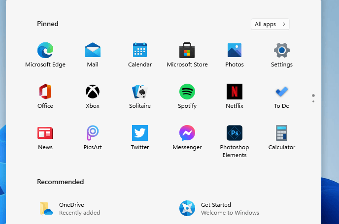Open the Calendar app
Image resolution: width=339 pixels, height=224 pixels.
(140, 55)
